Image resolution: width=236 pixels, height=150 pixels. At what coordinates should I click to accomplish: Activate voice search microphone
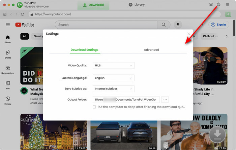tap(178, 25)
